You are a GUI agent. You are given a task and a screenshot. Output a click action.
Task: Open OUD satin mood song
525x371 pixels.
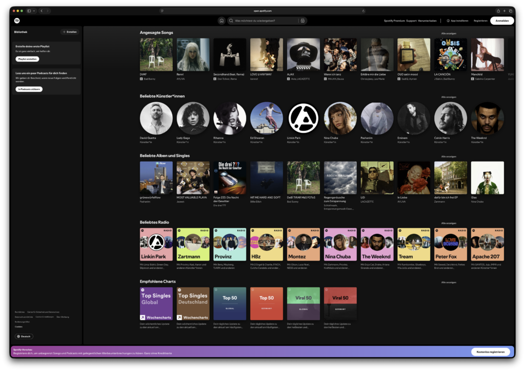tap(414, 54)
